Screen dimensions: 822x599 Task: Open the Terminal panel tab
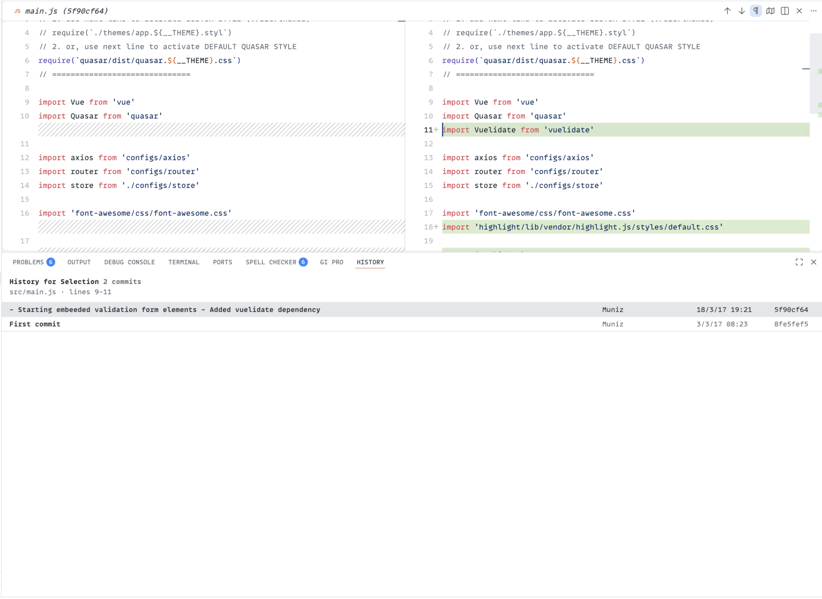[184, 262]
